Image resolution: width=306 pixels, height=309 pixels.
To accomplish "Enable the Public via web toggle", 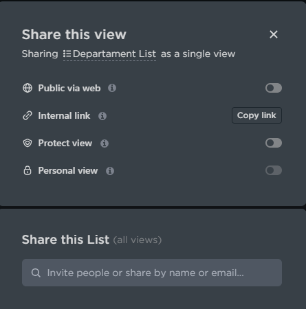I will point(274,88).
